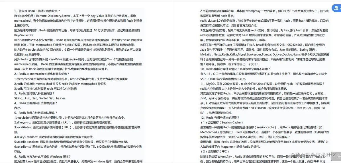Click the heading '1、什么是 Redis？简述它的优缺点？'

(37, 11)
